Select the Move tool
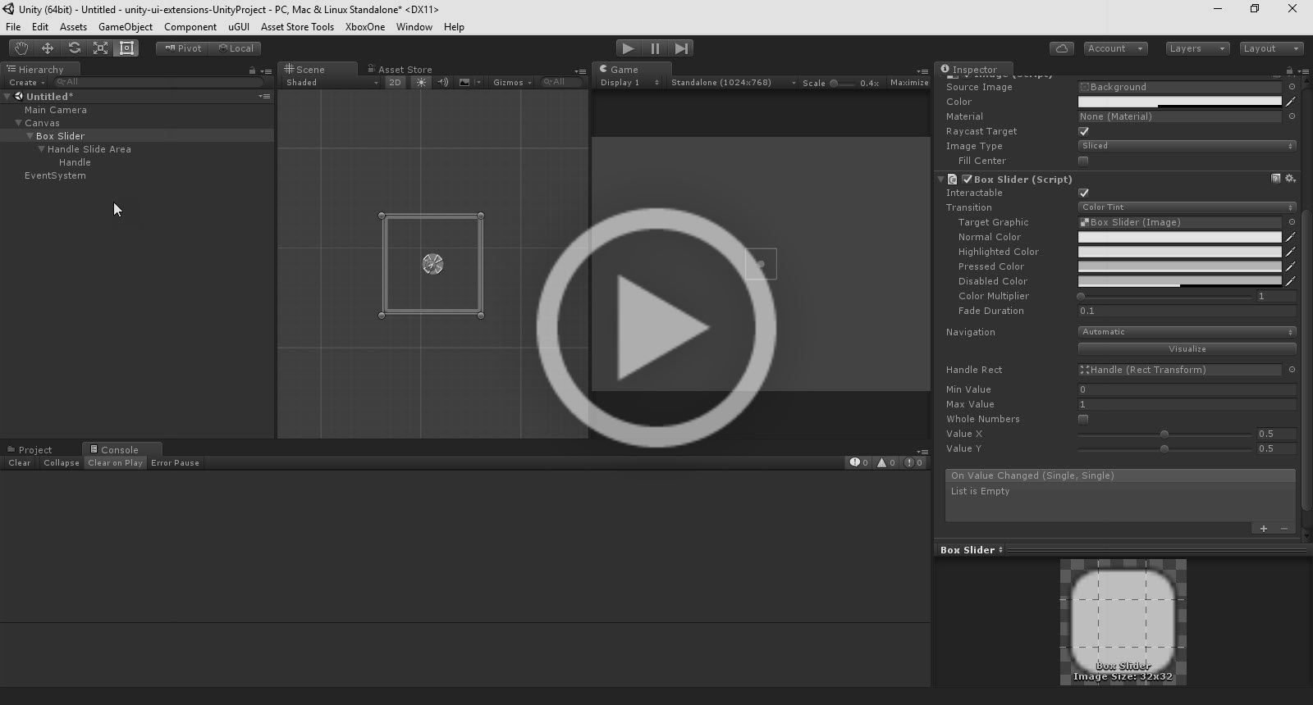 (48, 48)
